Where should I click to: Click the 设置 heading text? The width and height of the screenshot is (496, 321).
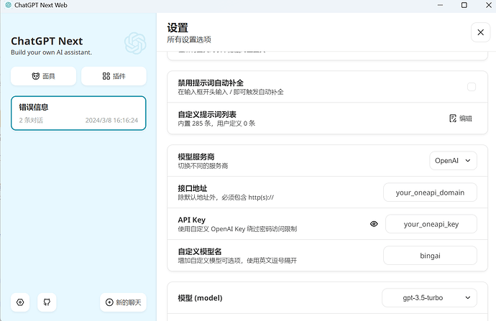[178, 28]
